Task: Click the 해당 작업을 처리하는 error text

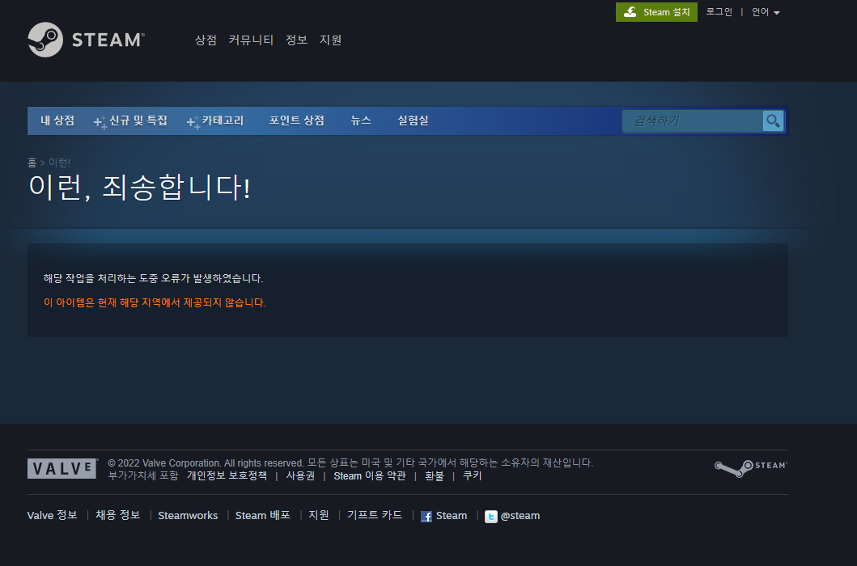Action: 153,279
